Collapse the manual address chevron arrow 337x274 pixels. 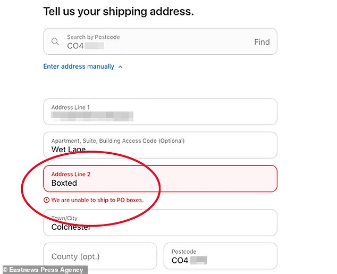click(120, 67)
